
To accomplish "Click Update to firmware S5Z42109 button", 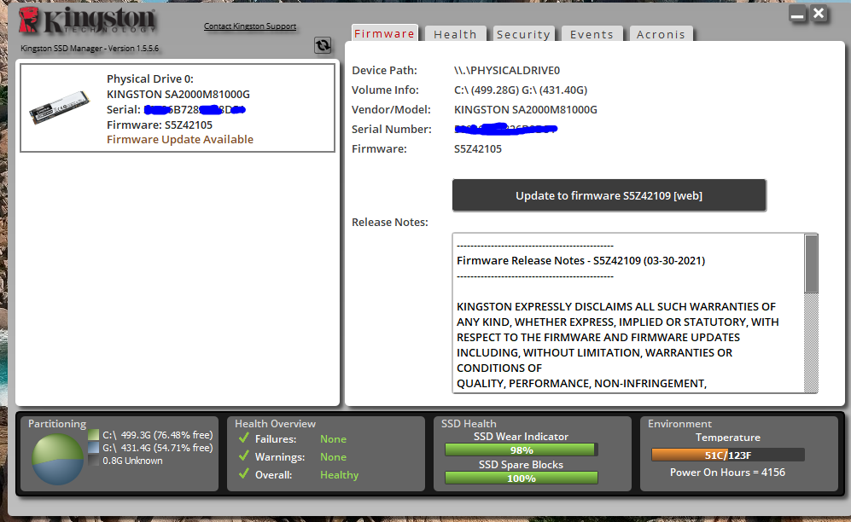I will click(609, 195).
